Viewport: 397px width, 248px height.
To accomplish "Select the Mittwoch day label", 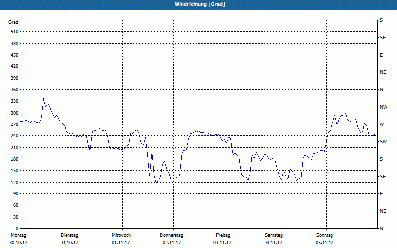I will click(121, 235).
